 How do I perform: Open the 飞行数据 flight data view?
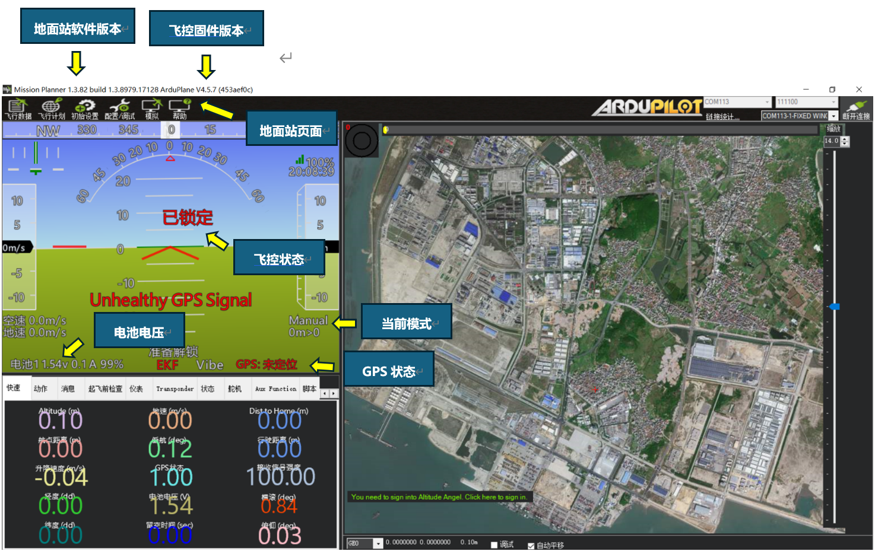point(18,109)
